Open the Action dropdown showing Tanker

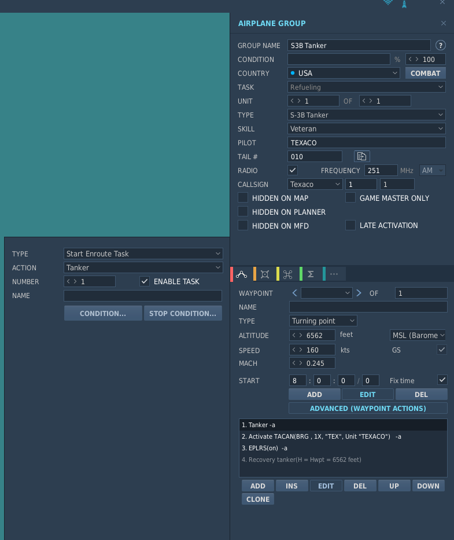pos(143,267)
